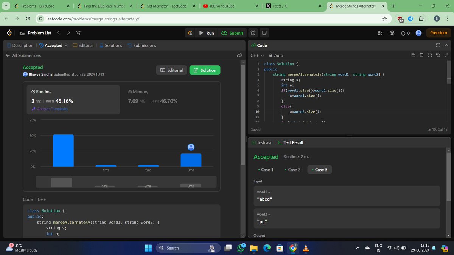Click the taskbar Search box
The height and width of the screenshot is (255, 454).
tap(187, 248)
